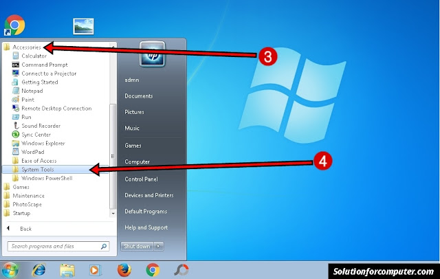440x279 pixels.
Task: Launch Command Prompt
Action: pyautogui.click(x=40, y=65)
